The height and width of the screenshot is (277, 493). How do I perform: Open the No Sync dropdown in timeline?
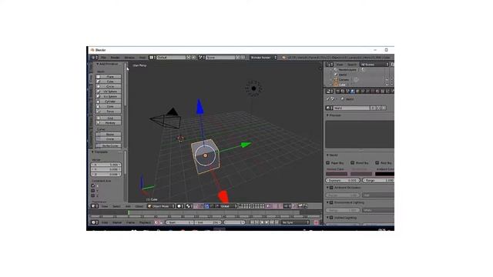pyautogui.click(x=295, y=222)
